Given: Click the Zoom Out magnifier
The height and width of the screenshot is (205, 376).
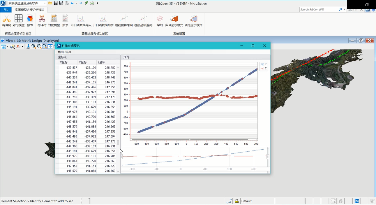Looking at the screenshot, I should (39, 46).
